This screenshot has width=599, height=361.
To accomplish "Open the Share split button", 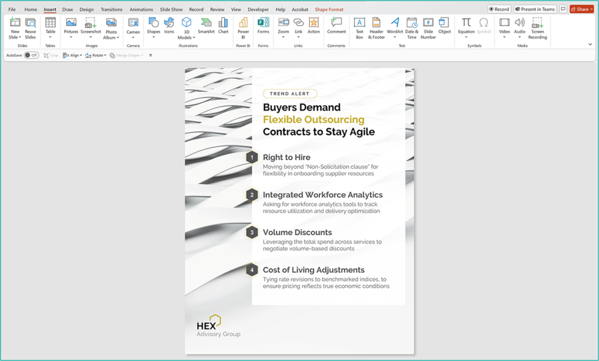I will click(x=580, y=9).
